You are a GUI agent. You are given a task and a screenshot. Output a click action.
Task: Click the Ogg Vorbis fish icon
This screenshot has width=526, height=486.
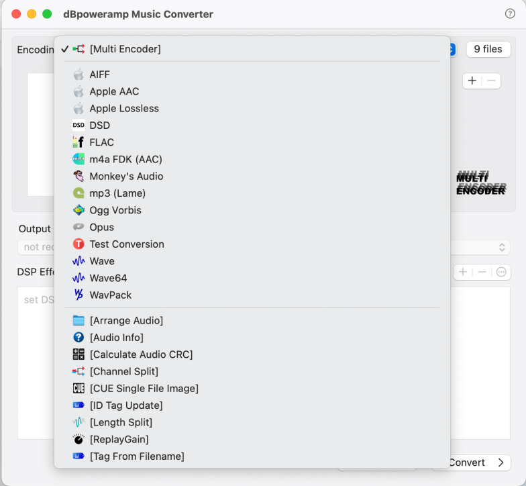[x=78, y=210]
